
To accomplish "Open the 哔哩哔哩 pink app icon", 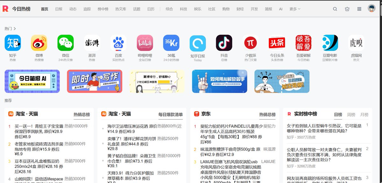I will [145, 43].
